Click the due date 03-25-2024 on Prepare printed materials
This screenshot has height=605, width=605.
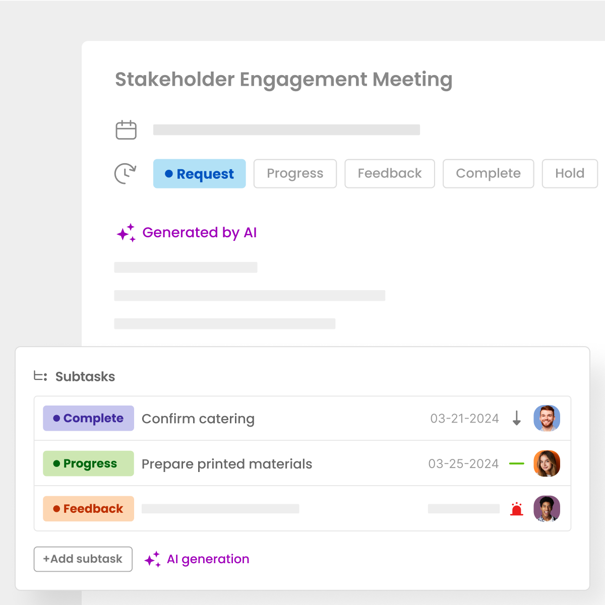[463, 463]
